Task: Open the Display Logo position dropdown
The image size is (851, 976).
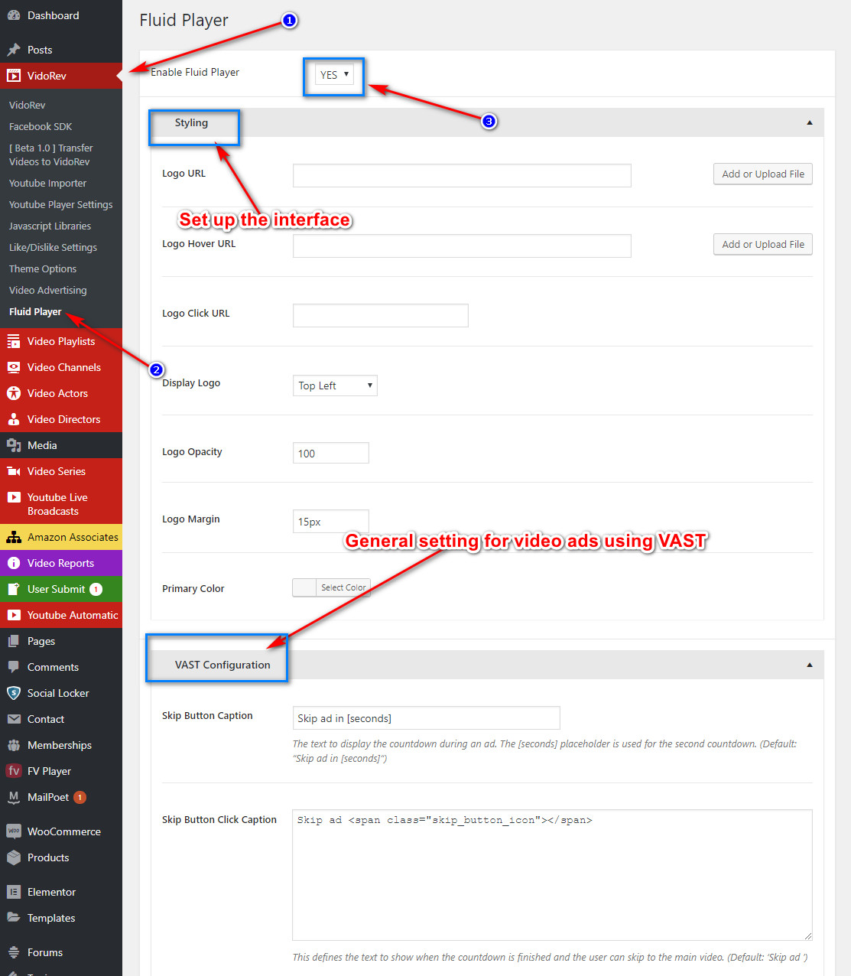Action: (335, 386)
